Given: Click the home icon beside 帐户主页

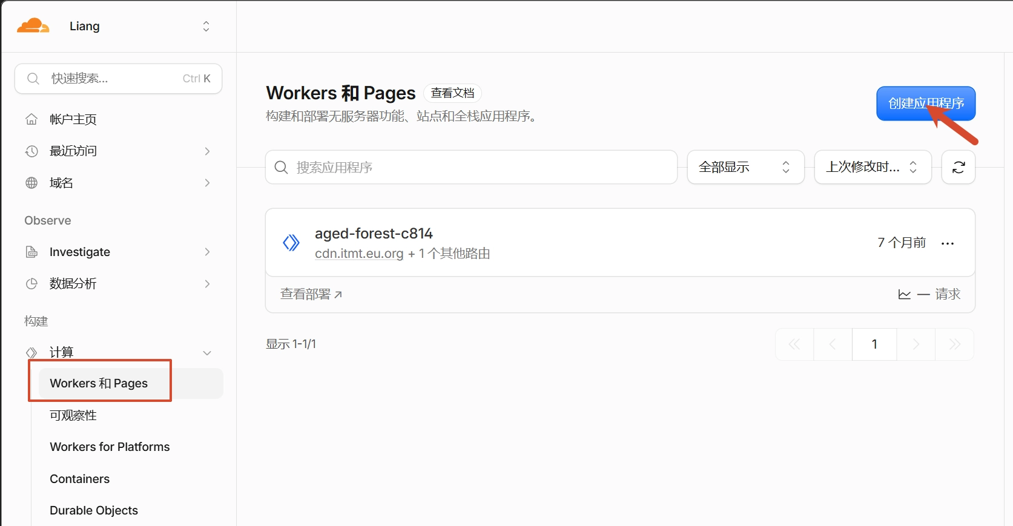Looking at the screenshot, I should [31, 119].
